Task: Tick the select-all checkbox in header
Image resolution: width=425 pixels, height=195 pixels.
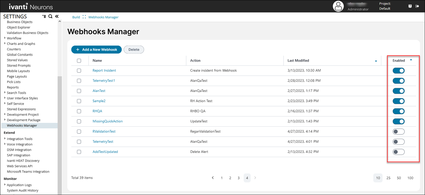Action: [79, 61]
